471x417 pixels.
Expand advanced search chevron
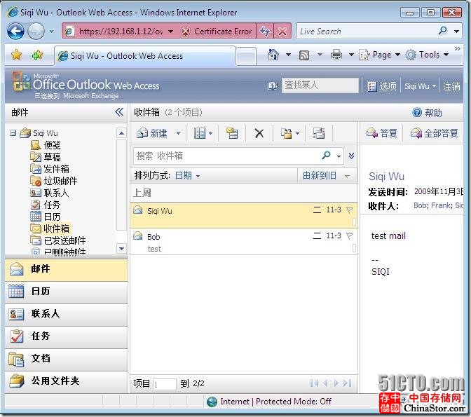[x=351, y=156]
